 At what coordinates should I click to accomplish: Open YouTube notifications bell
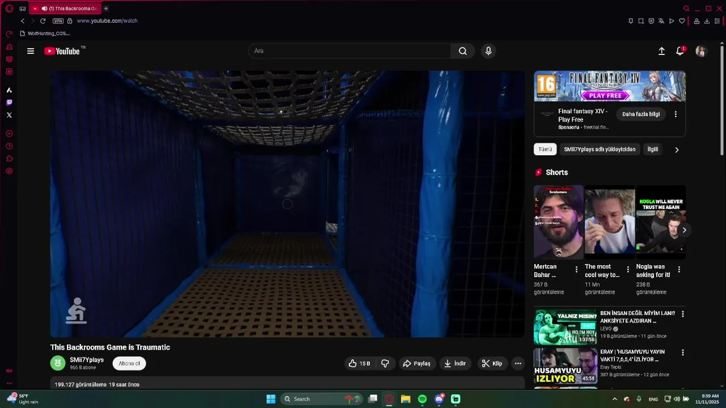coord(680,51)
